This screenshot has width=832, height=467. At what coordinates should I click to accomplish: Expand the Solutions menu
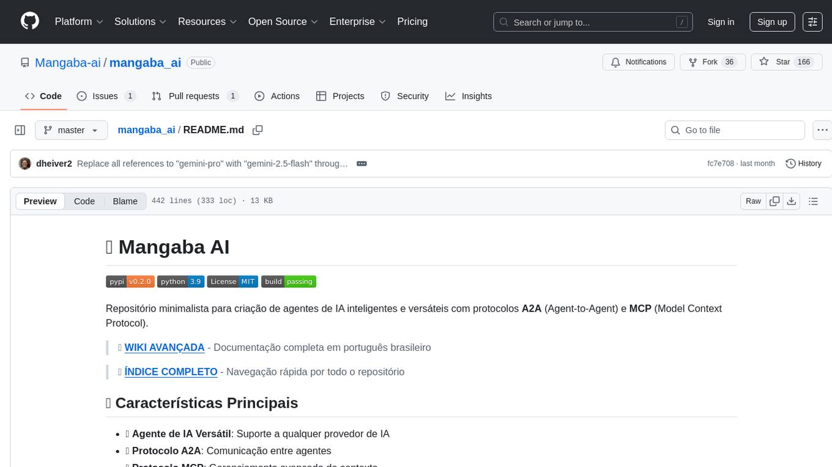pyautogui.click(x=141, y=21)
